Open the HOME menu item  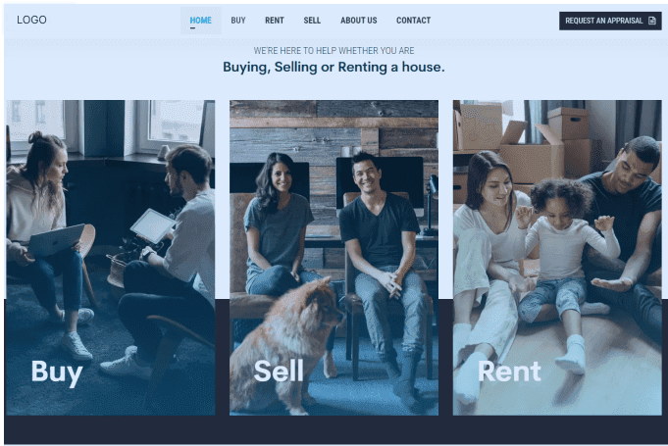pyautogui.click(x=201, y=20)
